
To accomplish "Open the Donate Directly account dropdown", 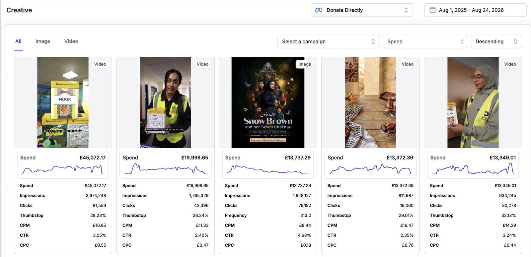I will 362,10.
